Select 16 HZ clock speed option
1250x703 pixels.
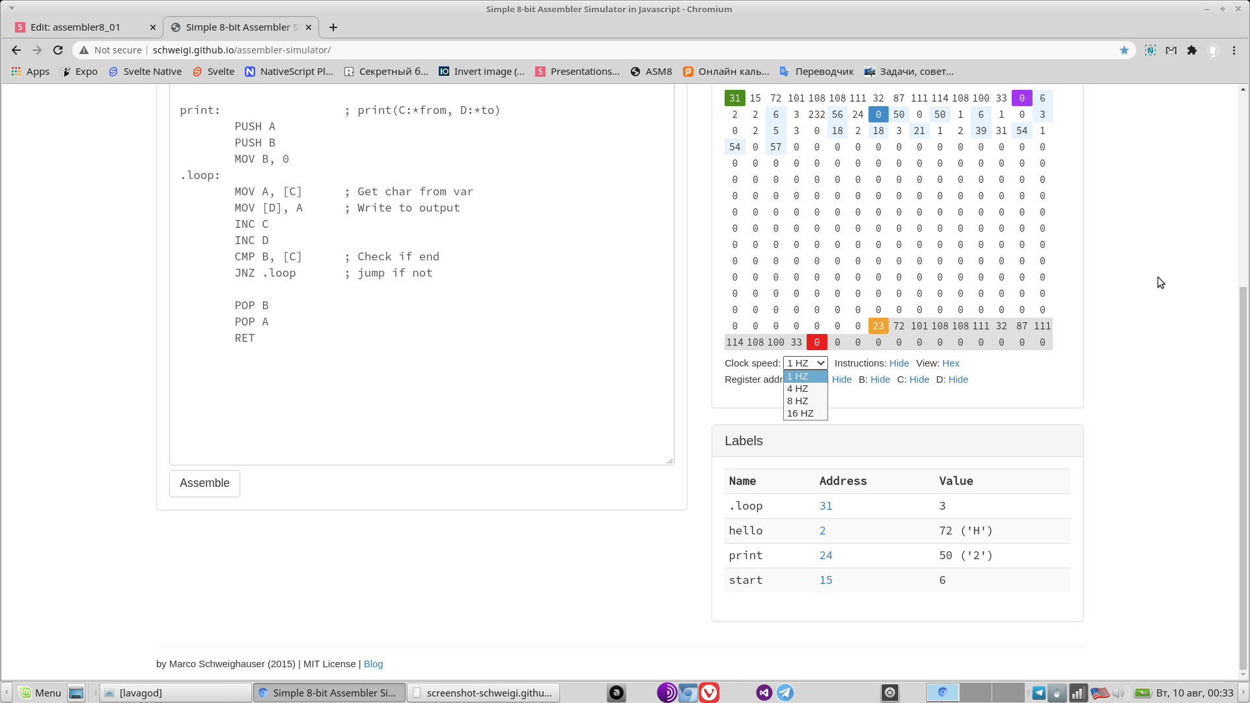[800, 413]
